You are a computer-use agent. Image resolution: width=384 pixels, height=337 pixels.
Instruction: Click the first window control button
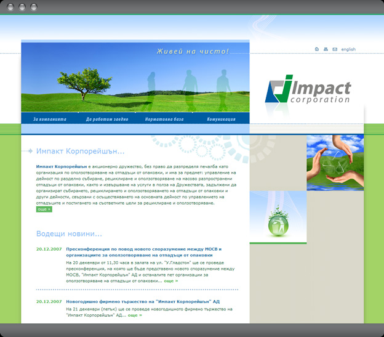[x=10, y=7]
